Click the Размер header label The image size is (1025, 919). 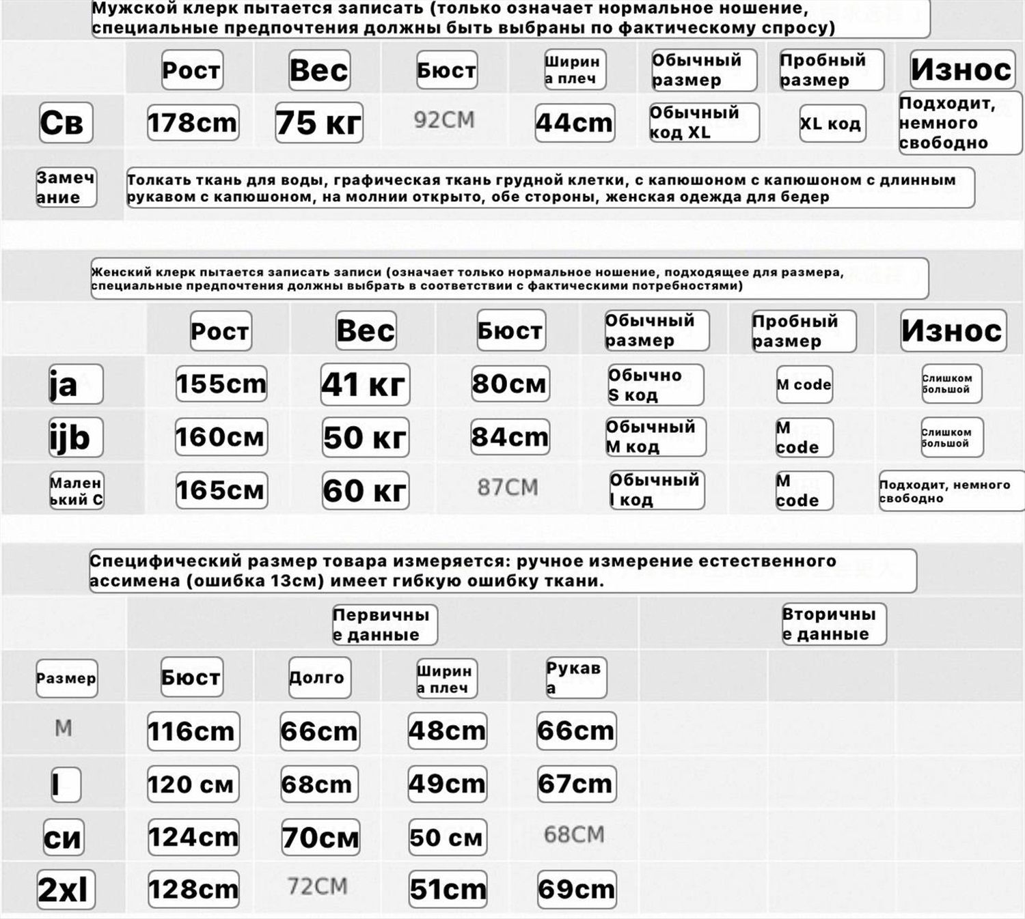tap(66, 678)
